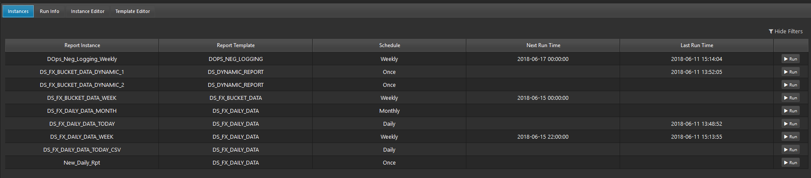The width and height of the screenshot is (811, 178).
Task: Run the DS_FX_BUCKET_DATA_DYNAMIC_1 instance
Action: click(790, 72)
